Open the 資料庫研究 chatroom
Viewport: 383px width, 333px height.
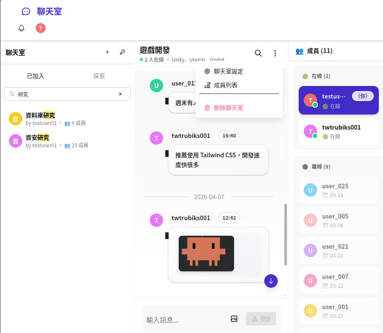[40, 119]
